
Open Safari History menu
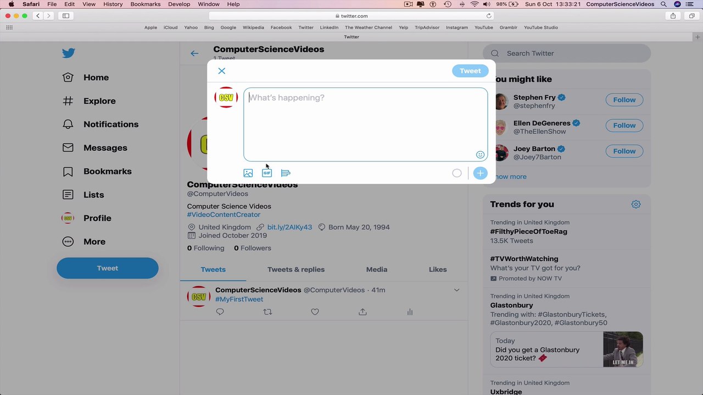click(x=113, y=4)
